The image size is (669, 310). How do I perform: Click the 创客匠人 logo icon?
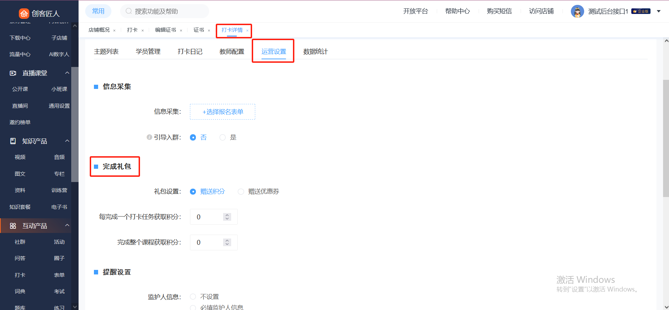(x=24, y=13)
